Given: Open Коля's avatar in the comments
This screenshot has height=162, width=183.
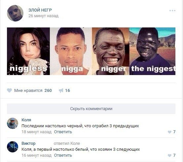Looking at the screenshot, I should (13, 123).
